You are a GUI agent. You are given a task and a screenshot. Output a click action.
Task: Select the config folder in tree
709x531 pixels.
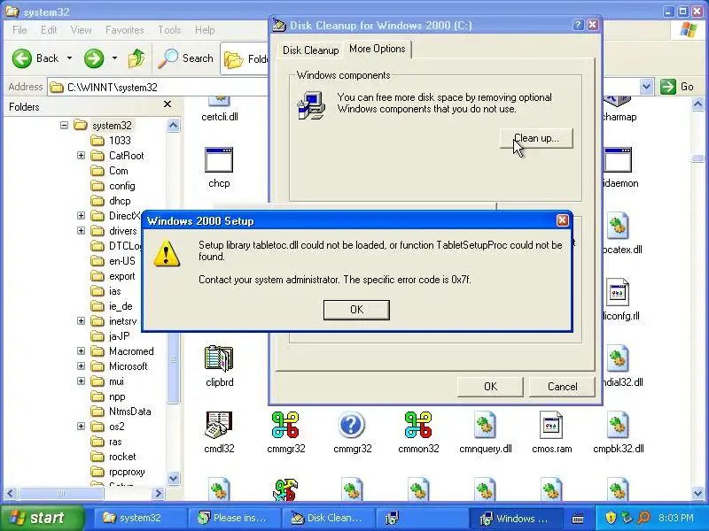(x=113, y=186)
